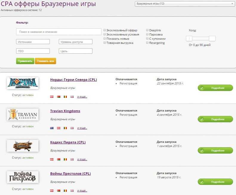Tick the Эксклюзивные условия checkbox

coord(105,34)
